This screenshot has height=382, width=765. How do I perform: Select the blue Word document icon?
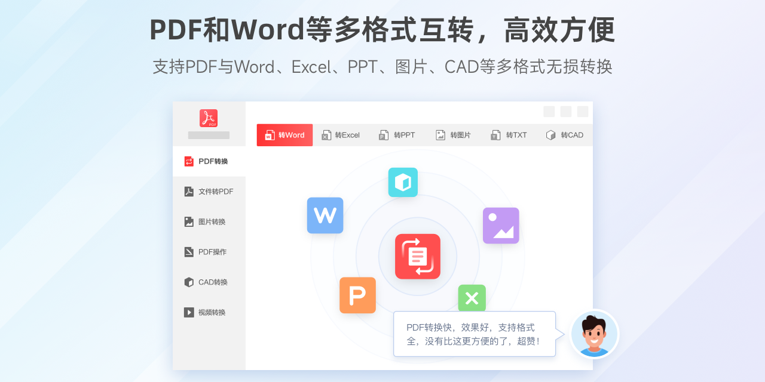325,215
